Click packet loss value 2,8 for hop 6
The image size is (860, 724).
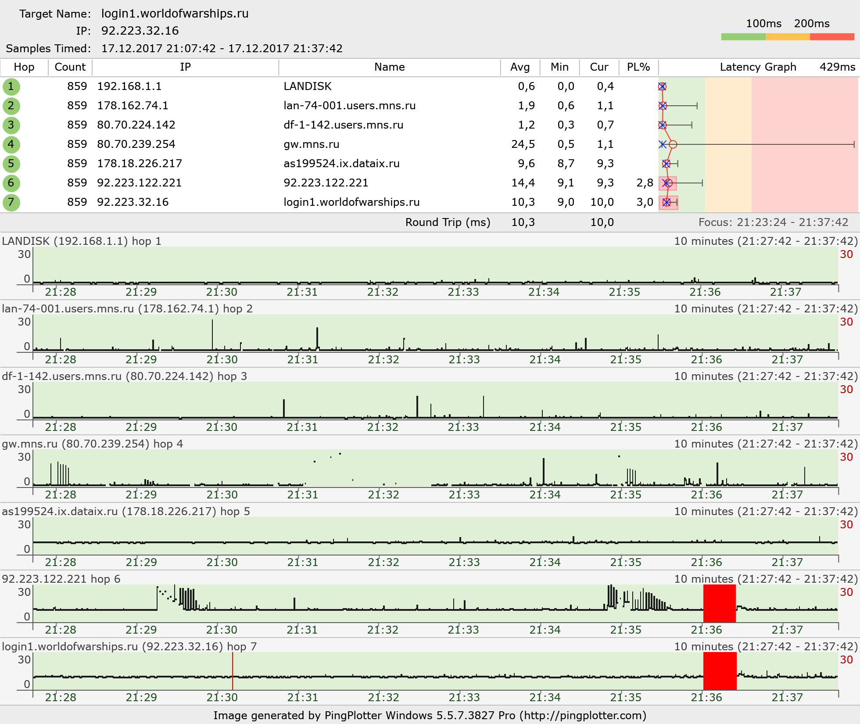[645, 183]
